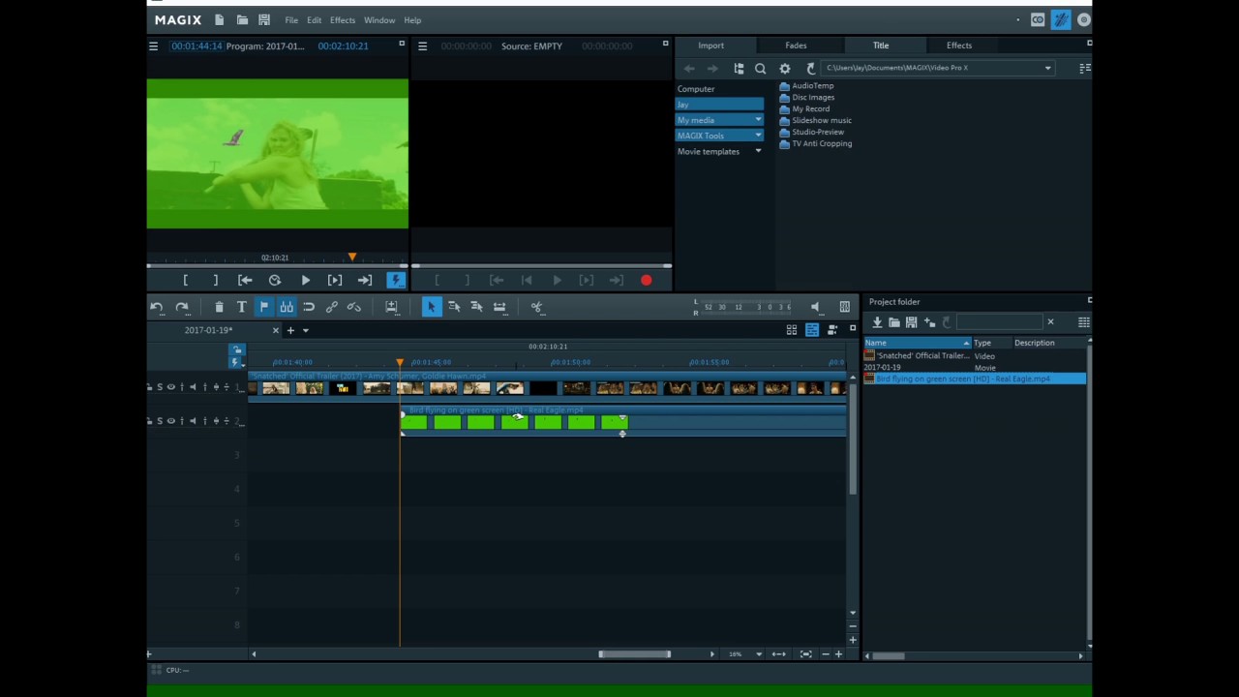Set a marker with the flag tool
1239x697 pixels.
point(263,307)
